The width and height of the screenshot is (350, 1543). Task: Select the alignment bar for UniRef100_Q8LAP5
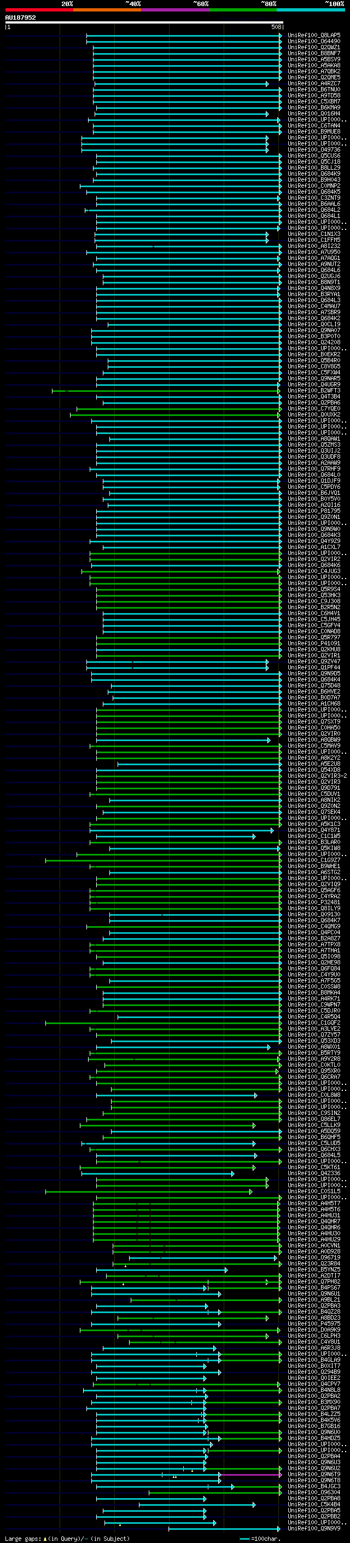coord(184,36)
